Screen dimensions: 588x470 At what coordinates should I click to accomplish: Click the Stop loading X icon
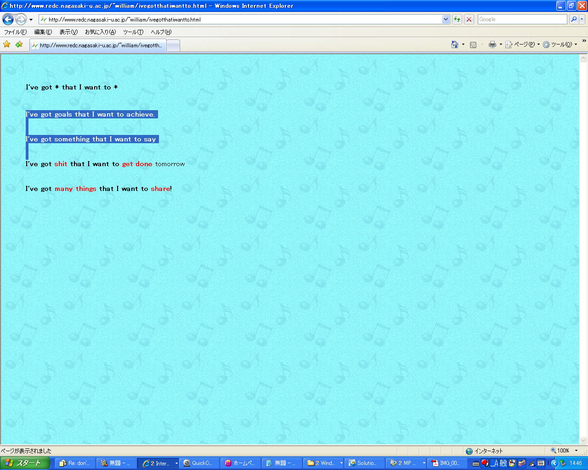point(469,19)
